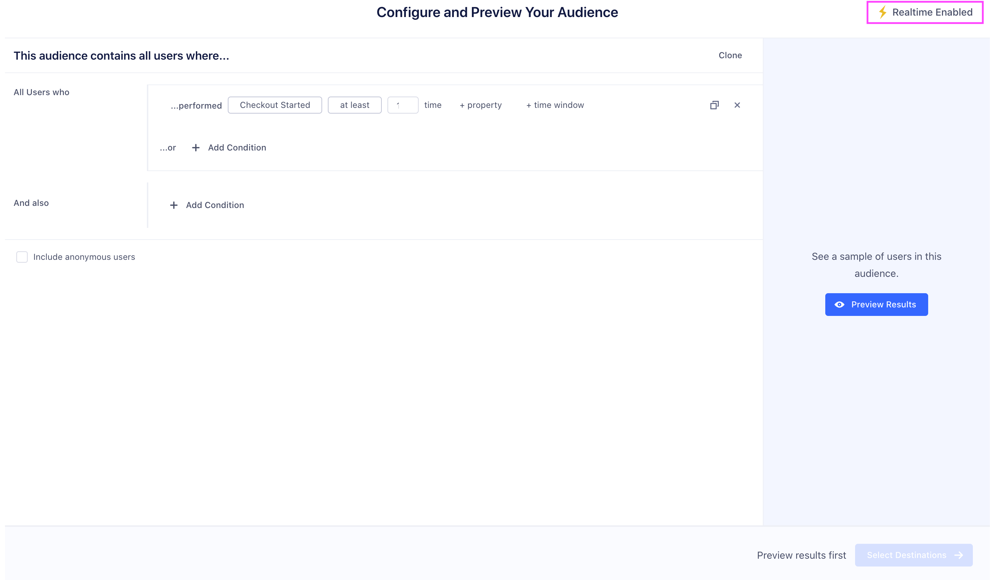Clone this audience definition
This screenshot has height=580, width=997.
[x=730, y=55]
